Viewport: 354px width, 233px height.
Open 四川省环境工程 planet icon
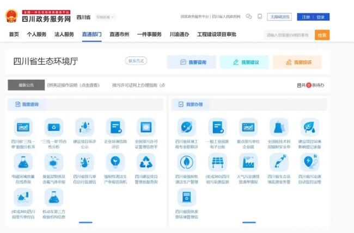coord(187,128)
